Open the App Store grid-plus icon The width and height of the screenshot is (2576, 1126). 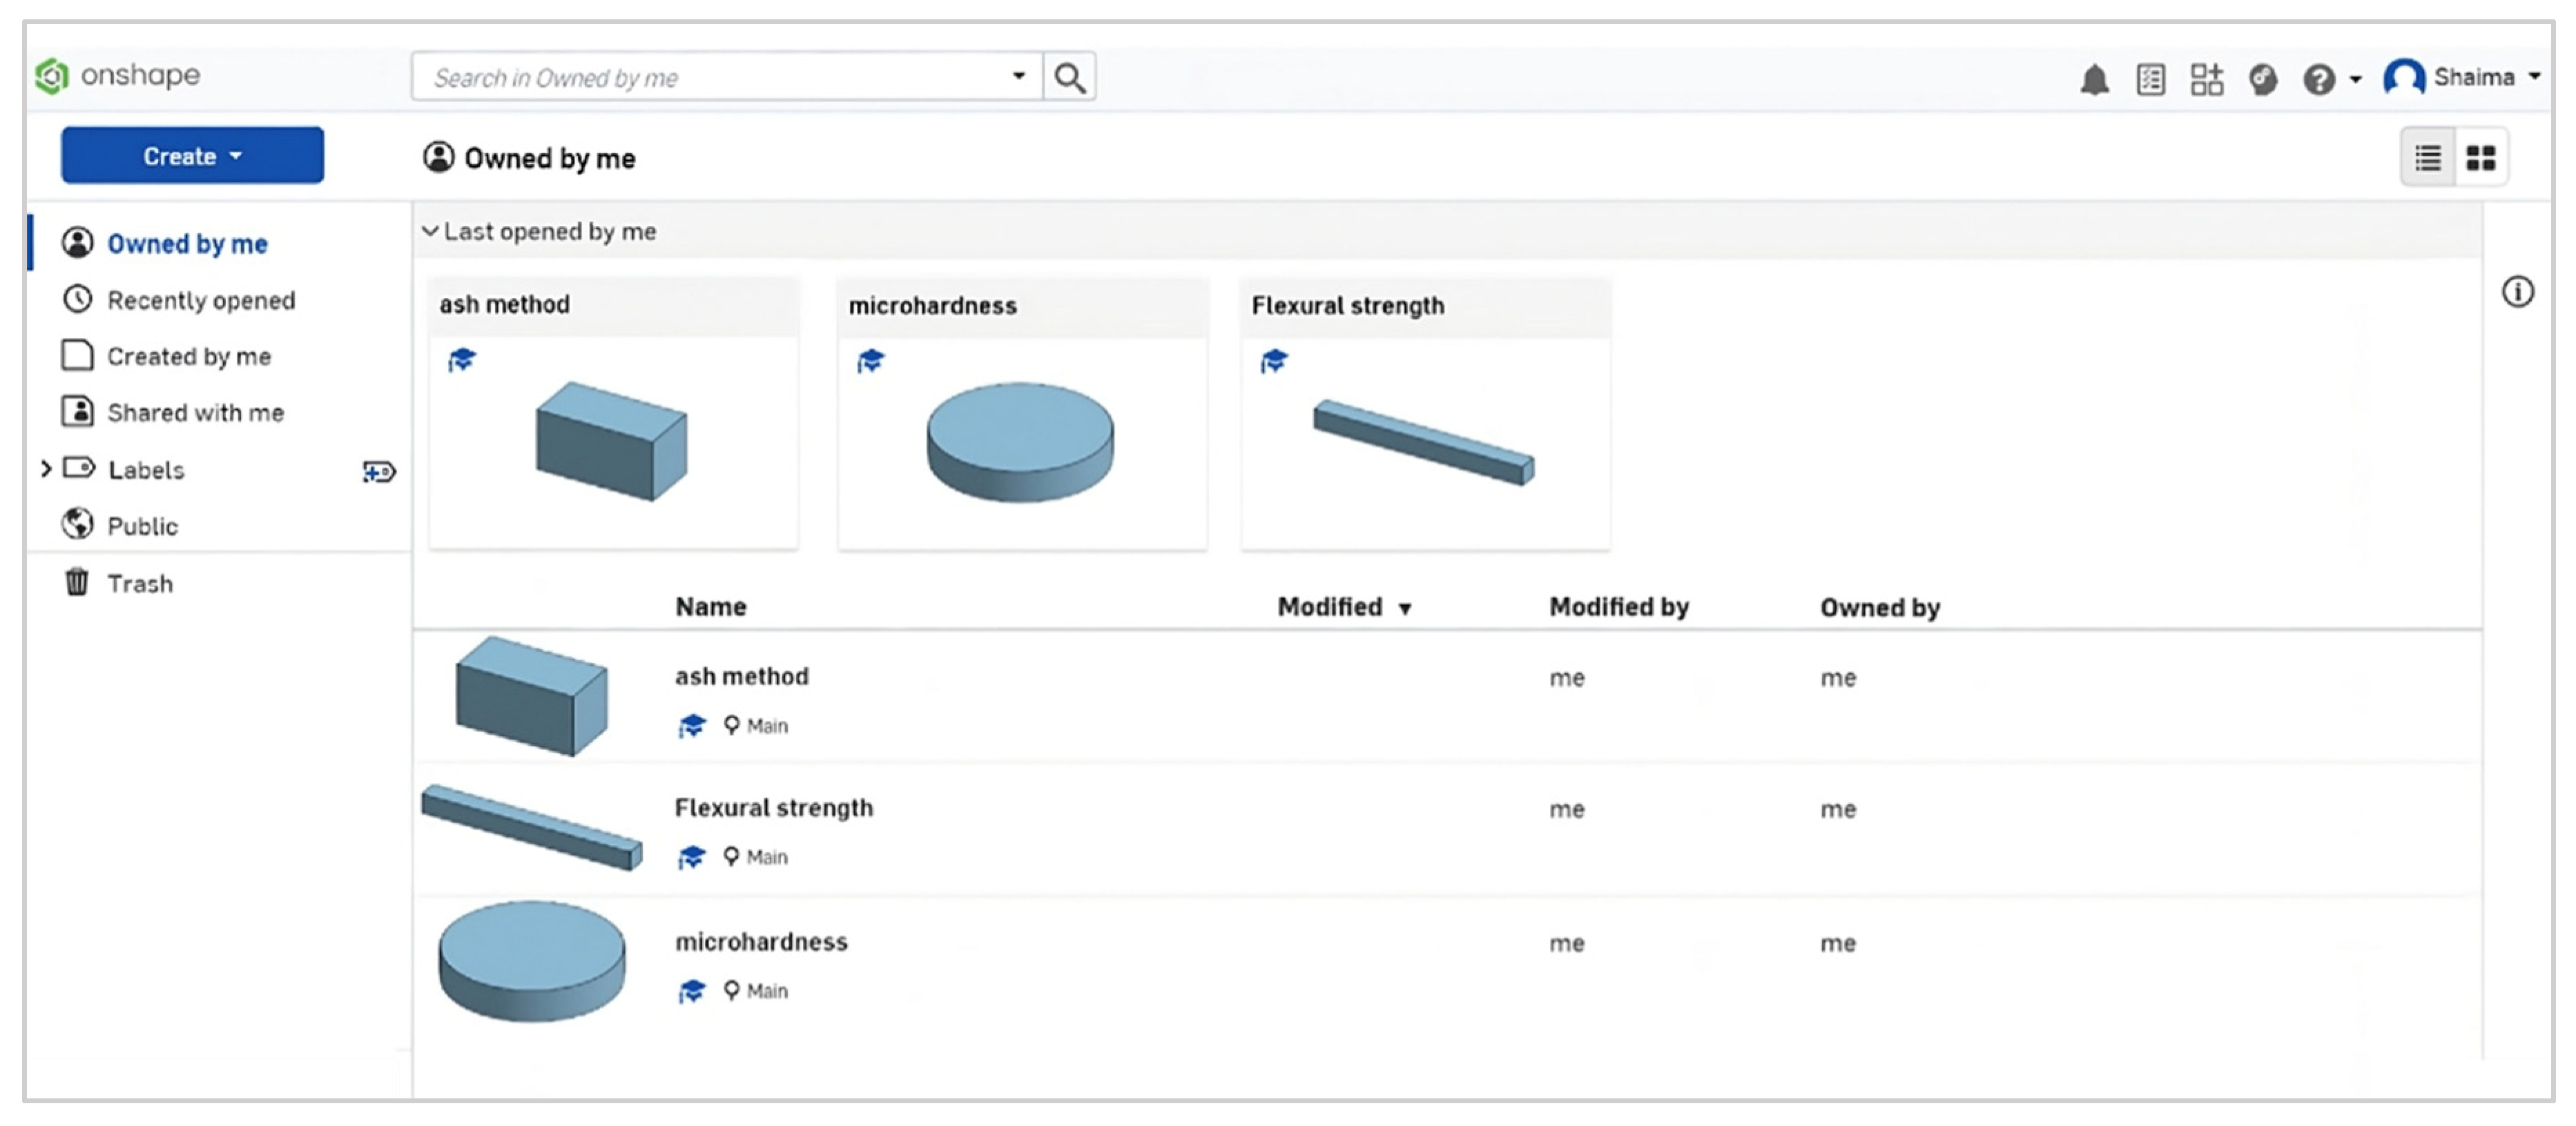[2206, 79]
